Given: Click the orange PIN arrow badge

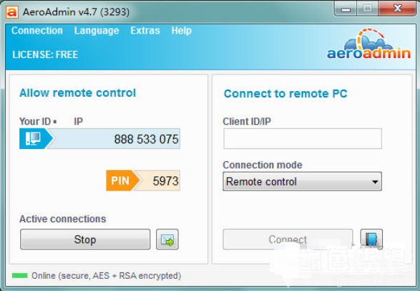Looking at the screenshot, I should (122, 181).
